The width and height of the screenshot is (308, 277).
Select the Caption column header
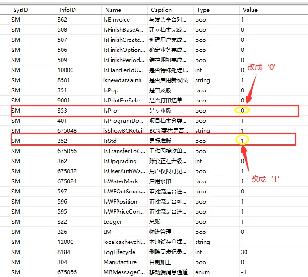point(161,10)
